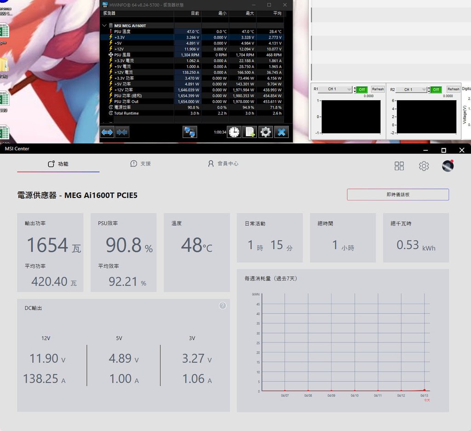Click the 1654 瓦 output power value

(54, 245)
